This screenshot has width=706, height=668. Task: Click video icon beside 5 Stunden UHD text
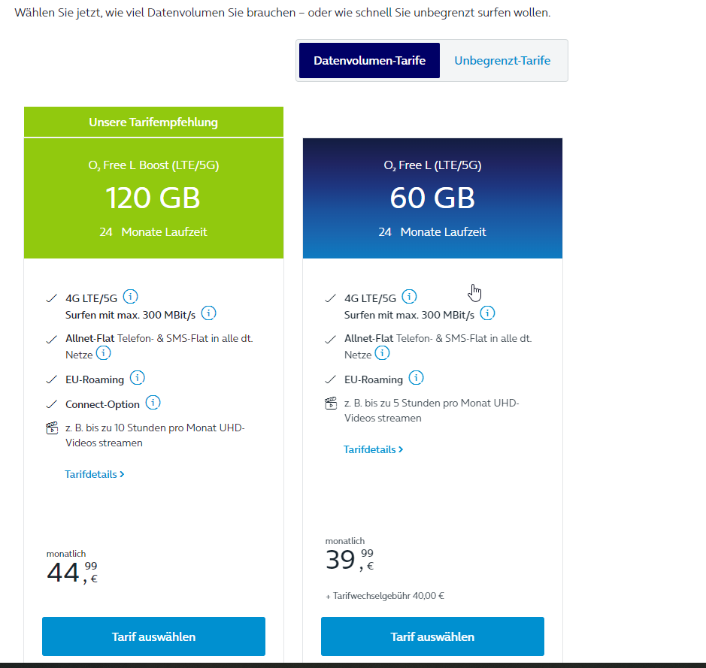pyautogui.click(x=331, y=404)
